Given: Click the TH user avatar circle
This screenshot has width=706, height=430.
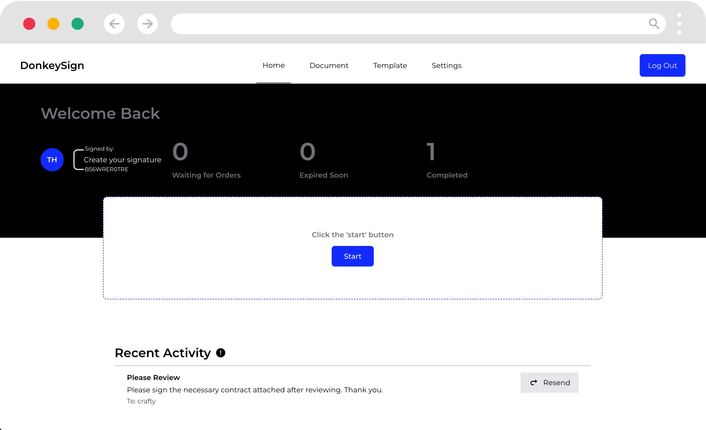Looking at the screenshot, I should (52, 160).
